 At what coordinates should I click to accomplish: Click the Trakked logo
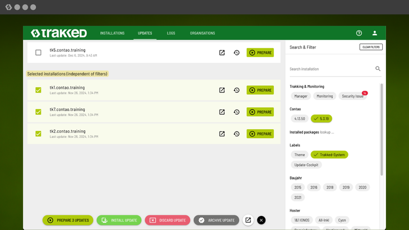(59, 33)
